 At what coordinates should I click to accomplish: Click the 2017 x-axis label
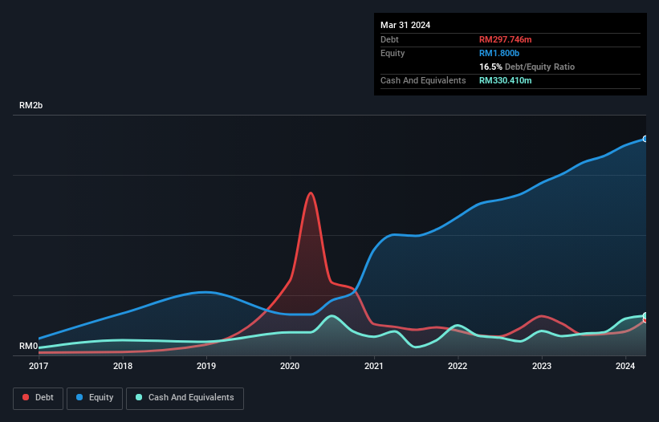pyautogui.click(x=39, y=366)
